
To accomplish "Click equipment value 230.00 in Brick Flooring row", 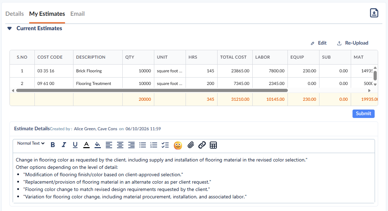I will [x=309, y=71].
